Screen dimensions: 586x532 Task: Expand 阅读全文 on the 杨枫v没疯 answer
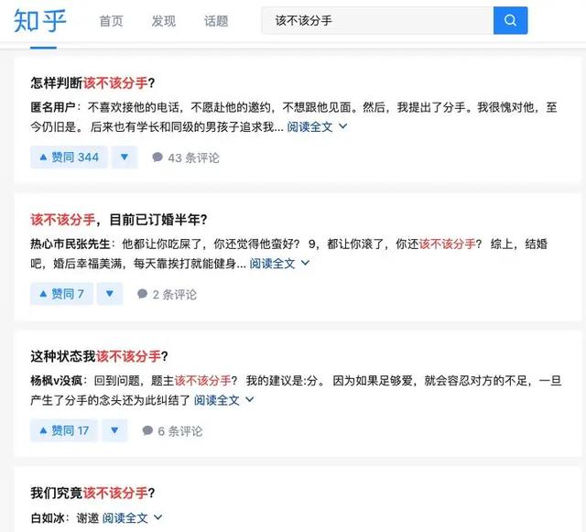click(x=223, y=400)
